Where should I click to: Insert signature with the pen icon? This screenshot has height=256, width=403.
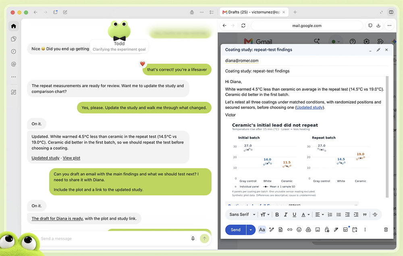(x=336, y=229)
